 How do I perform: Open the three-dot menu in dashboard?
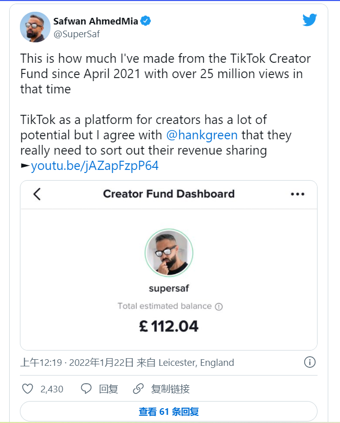297,194
